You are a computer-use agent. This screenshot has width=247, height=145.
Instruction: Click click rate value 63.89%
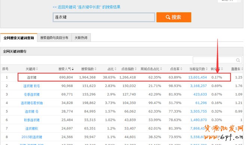tap(175, 78)
